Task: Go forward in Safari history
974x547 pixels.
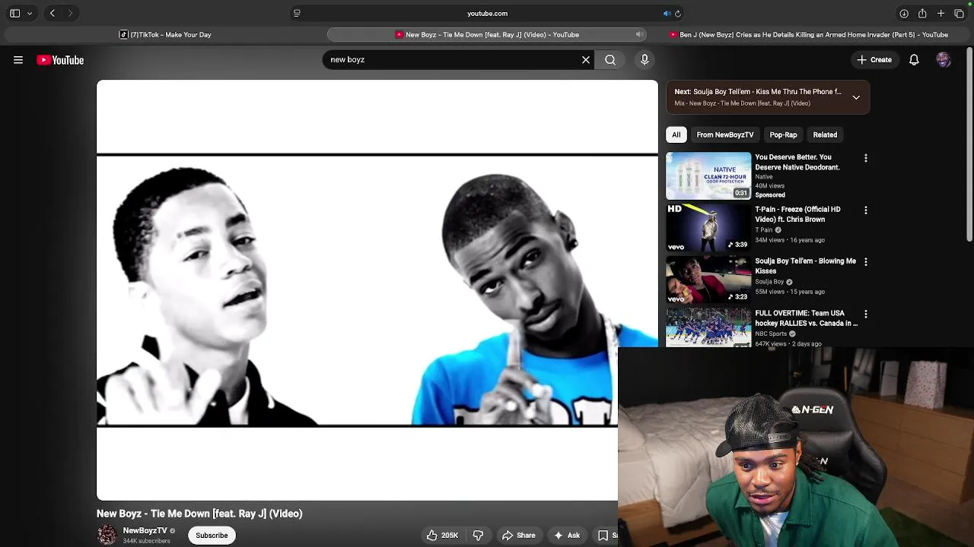Action: point(70,13)
